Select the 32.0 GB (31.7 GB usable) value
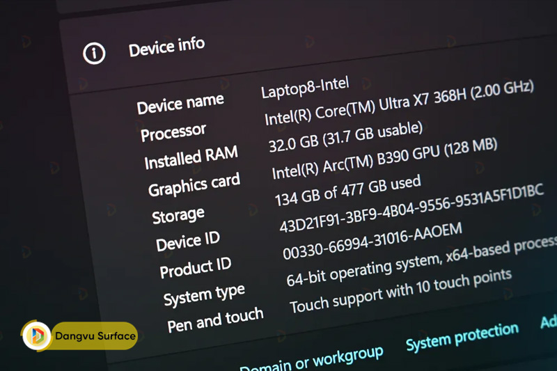The width and height of the screenshot is (557, 371). tap(345, 136)
